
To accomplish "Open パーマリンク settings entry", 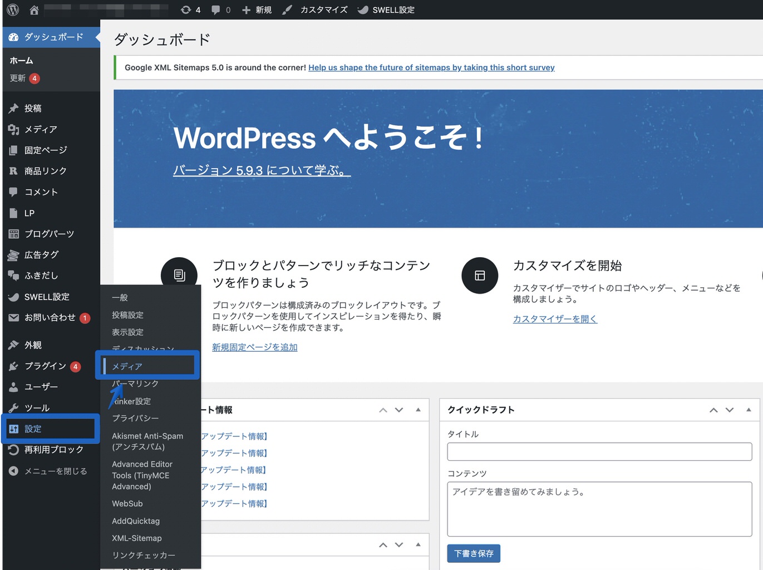I will [x=135, y=384].
